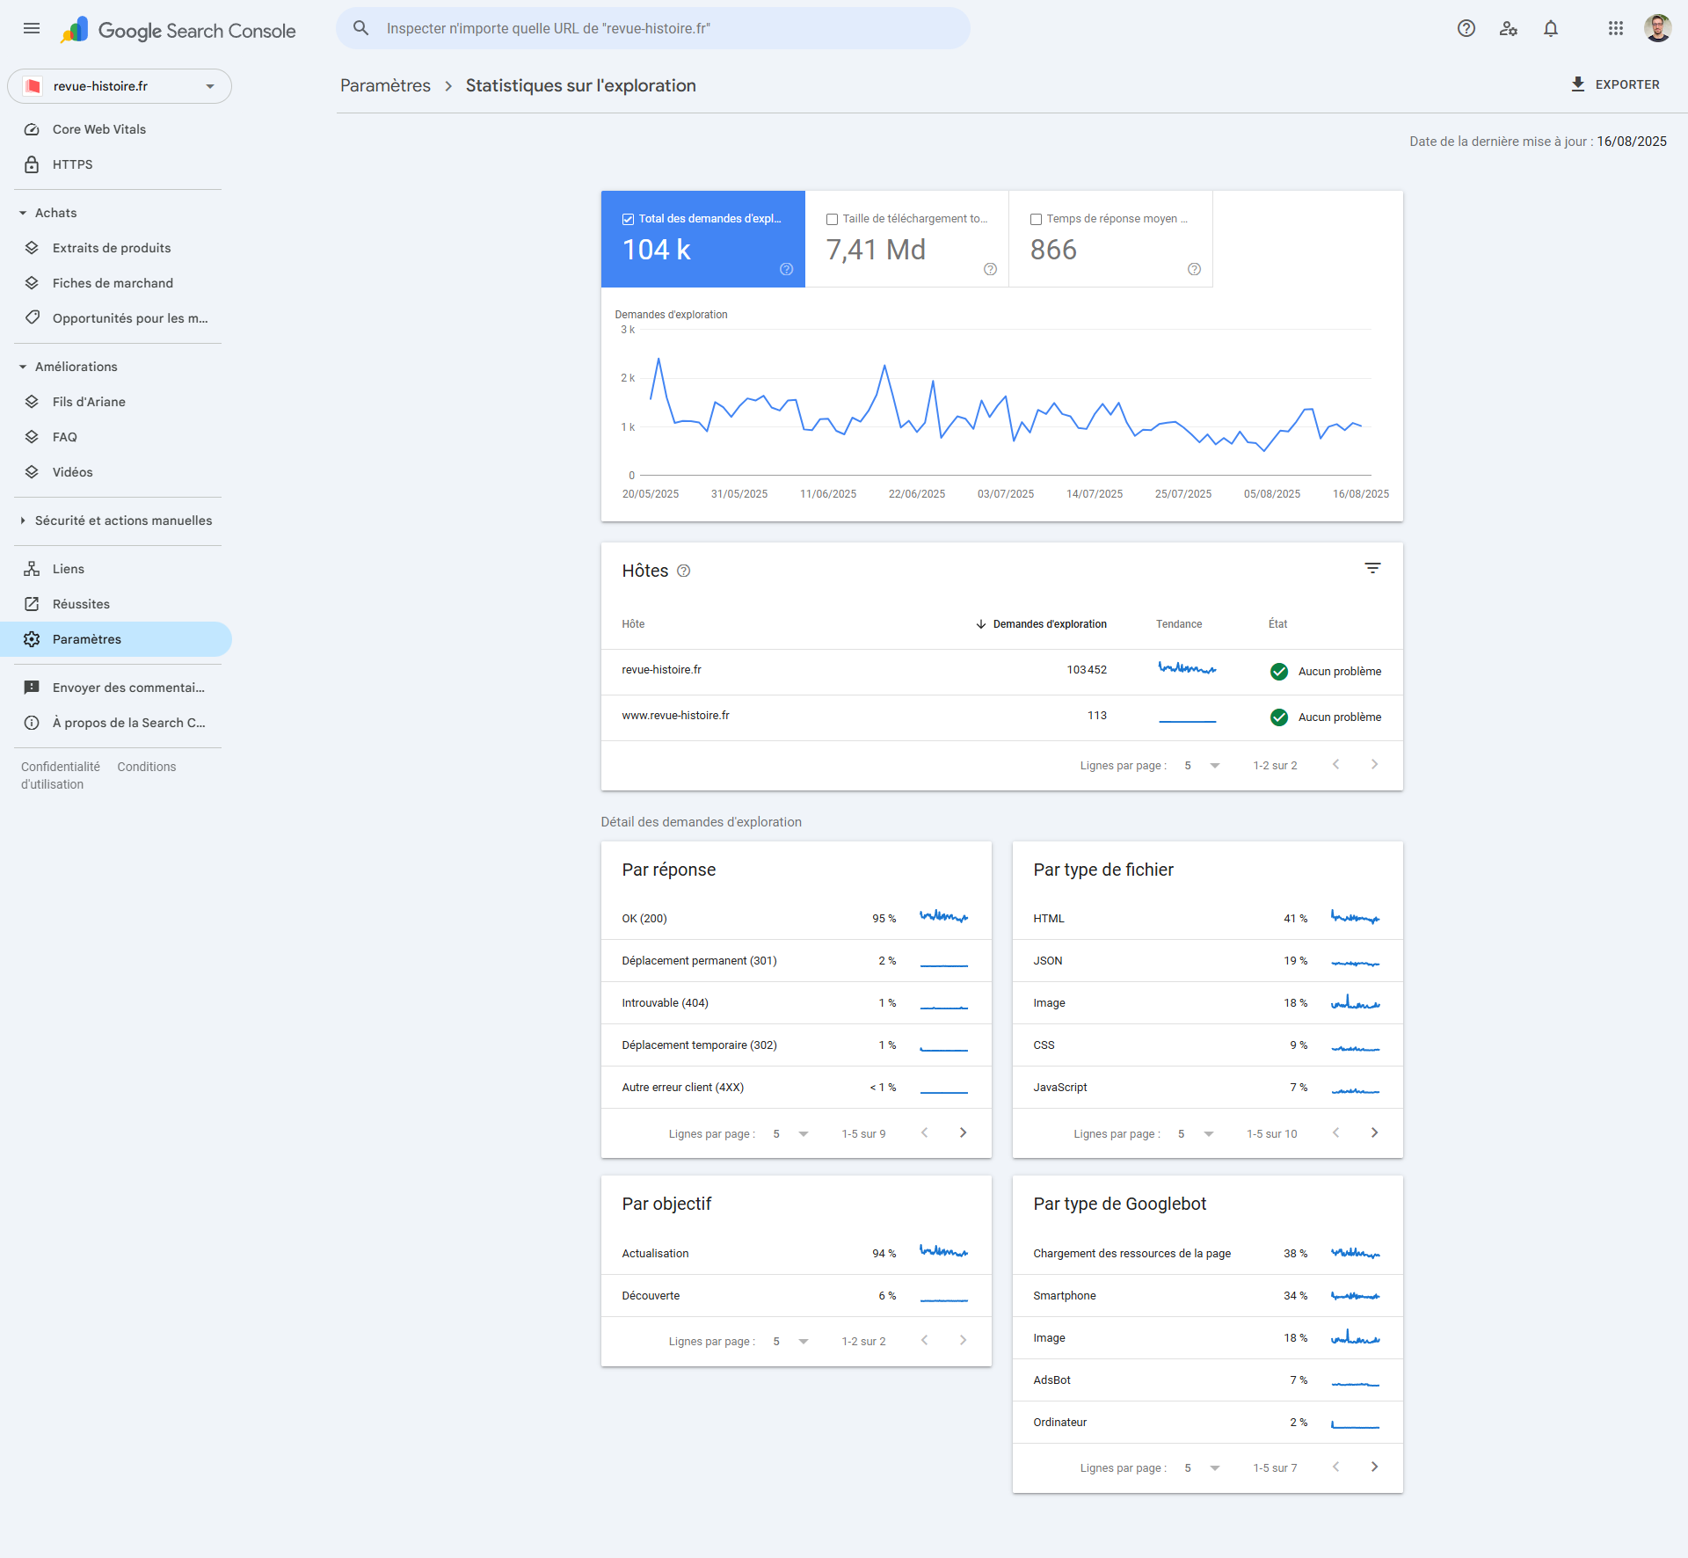Open host row revue-histoire.fr
This screenshot has height=1558, width=1688.
click(x=1001, y=671)
